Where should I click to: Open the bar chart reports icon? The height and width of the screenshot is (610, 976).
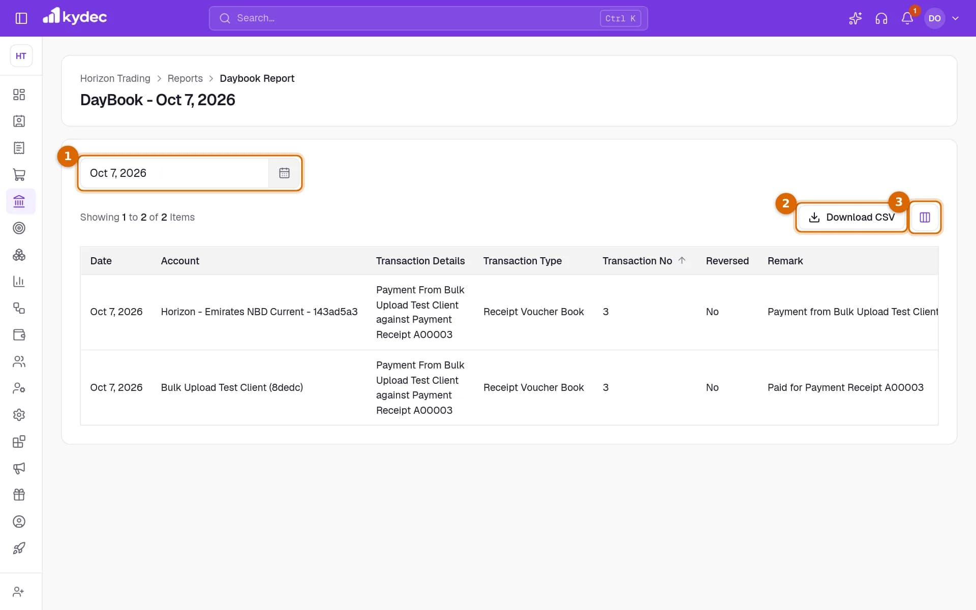pos(19,281)
